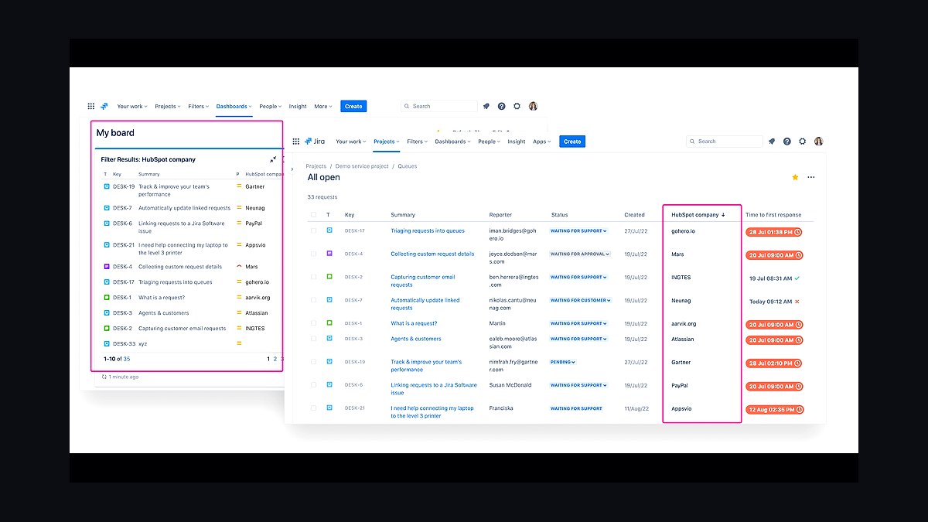The width and height of the screenshot is (928, 522).
Task: Open People menu in queue window
Action: pyautogui.click(x=489, y=142)
